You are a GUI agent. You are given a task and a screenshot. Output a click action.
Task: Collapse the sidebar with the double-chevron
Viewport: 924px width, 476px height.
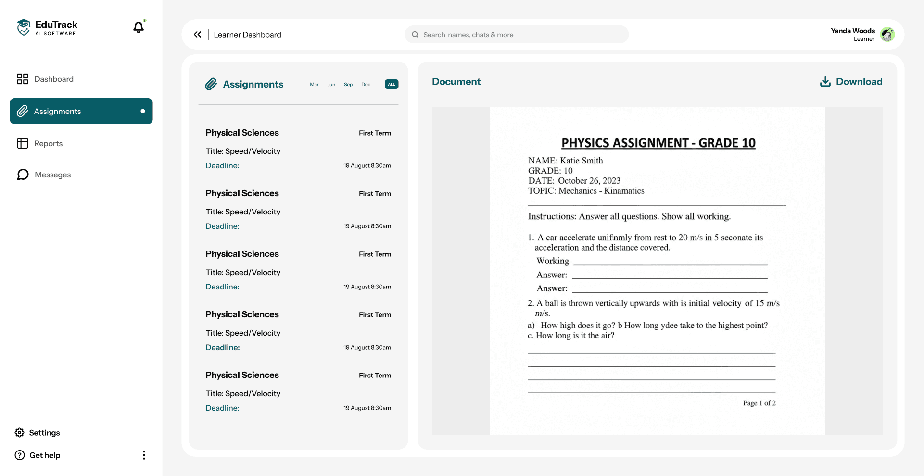[x=198, y=34]
